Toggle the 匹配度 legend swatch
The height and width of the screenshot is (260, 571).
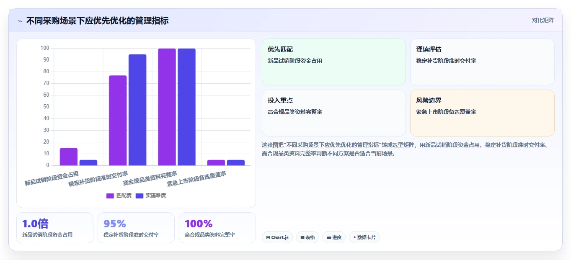(110, 196)
